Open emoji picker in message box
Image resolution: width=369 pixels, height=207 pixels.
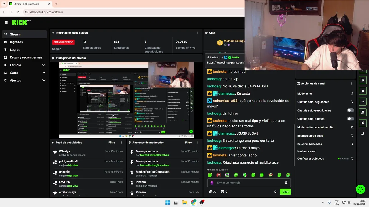[286, 183]
